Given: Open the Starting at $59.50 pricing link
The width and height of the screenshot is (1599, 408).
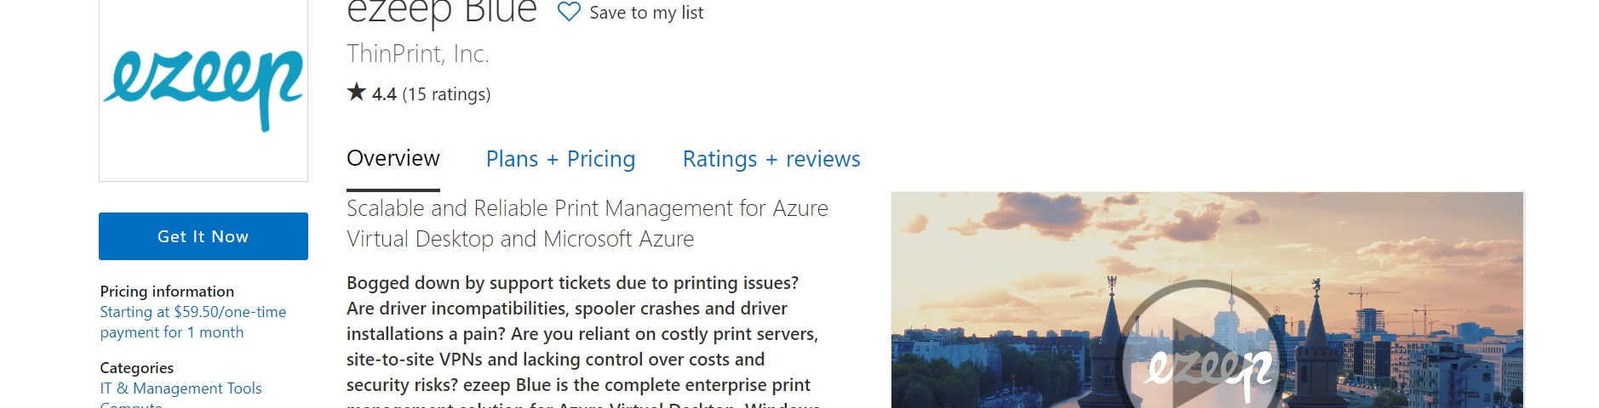Looking at the screenshot, I should [193, 322].
